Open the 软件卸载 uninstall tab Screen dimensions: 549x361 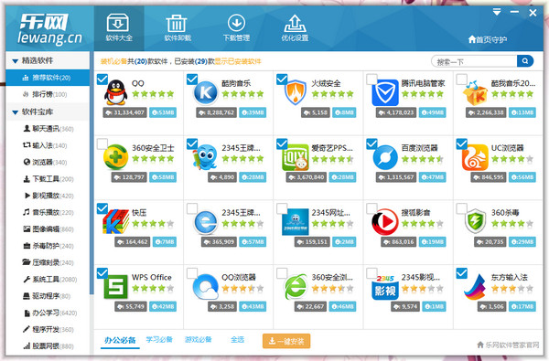click(178, 28)
